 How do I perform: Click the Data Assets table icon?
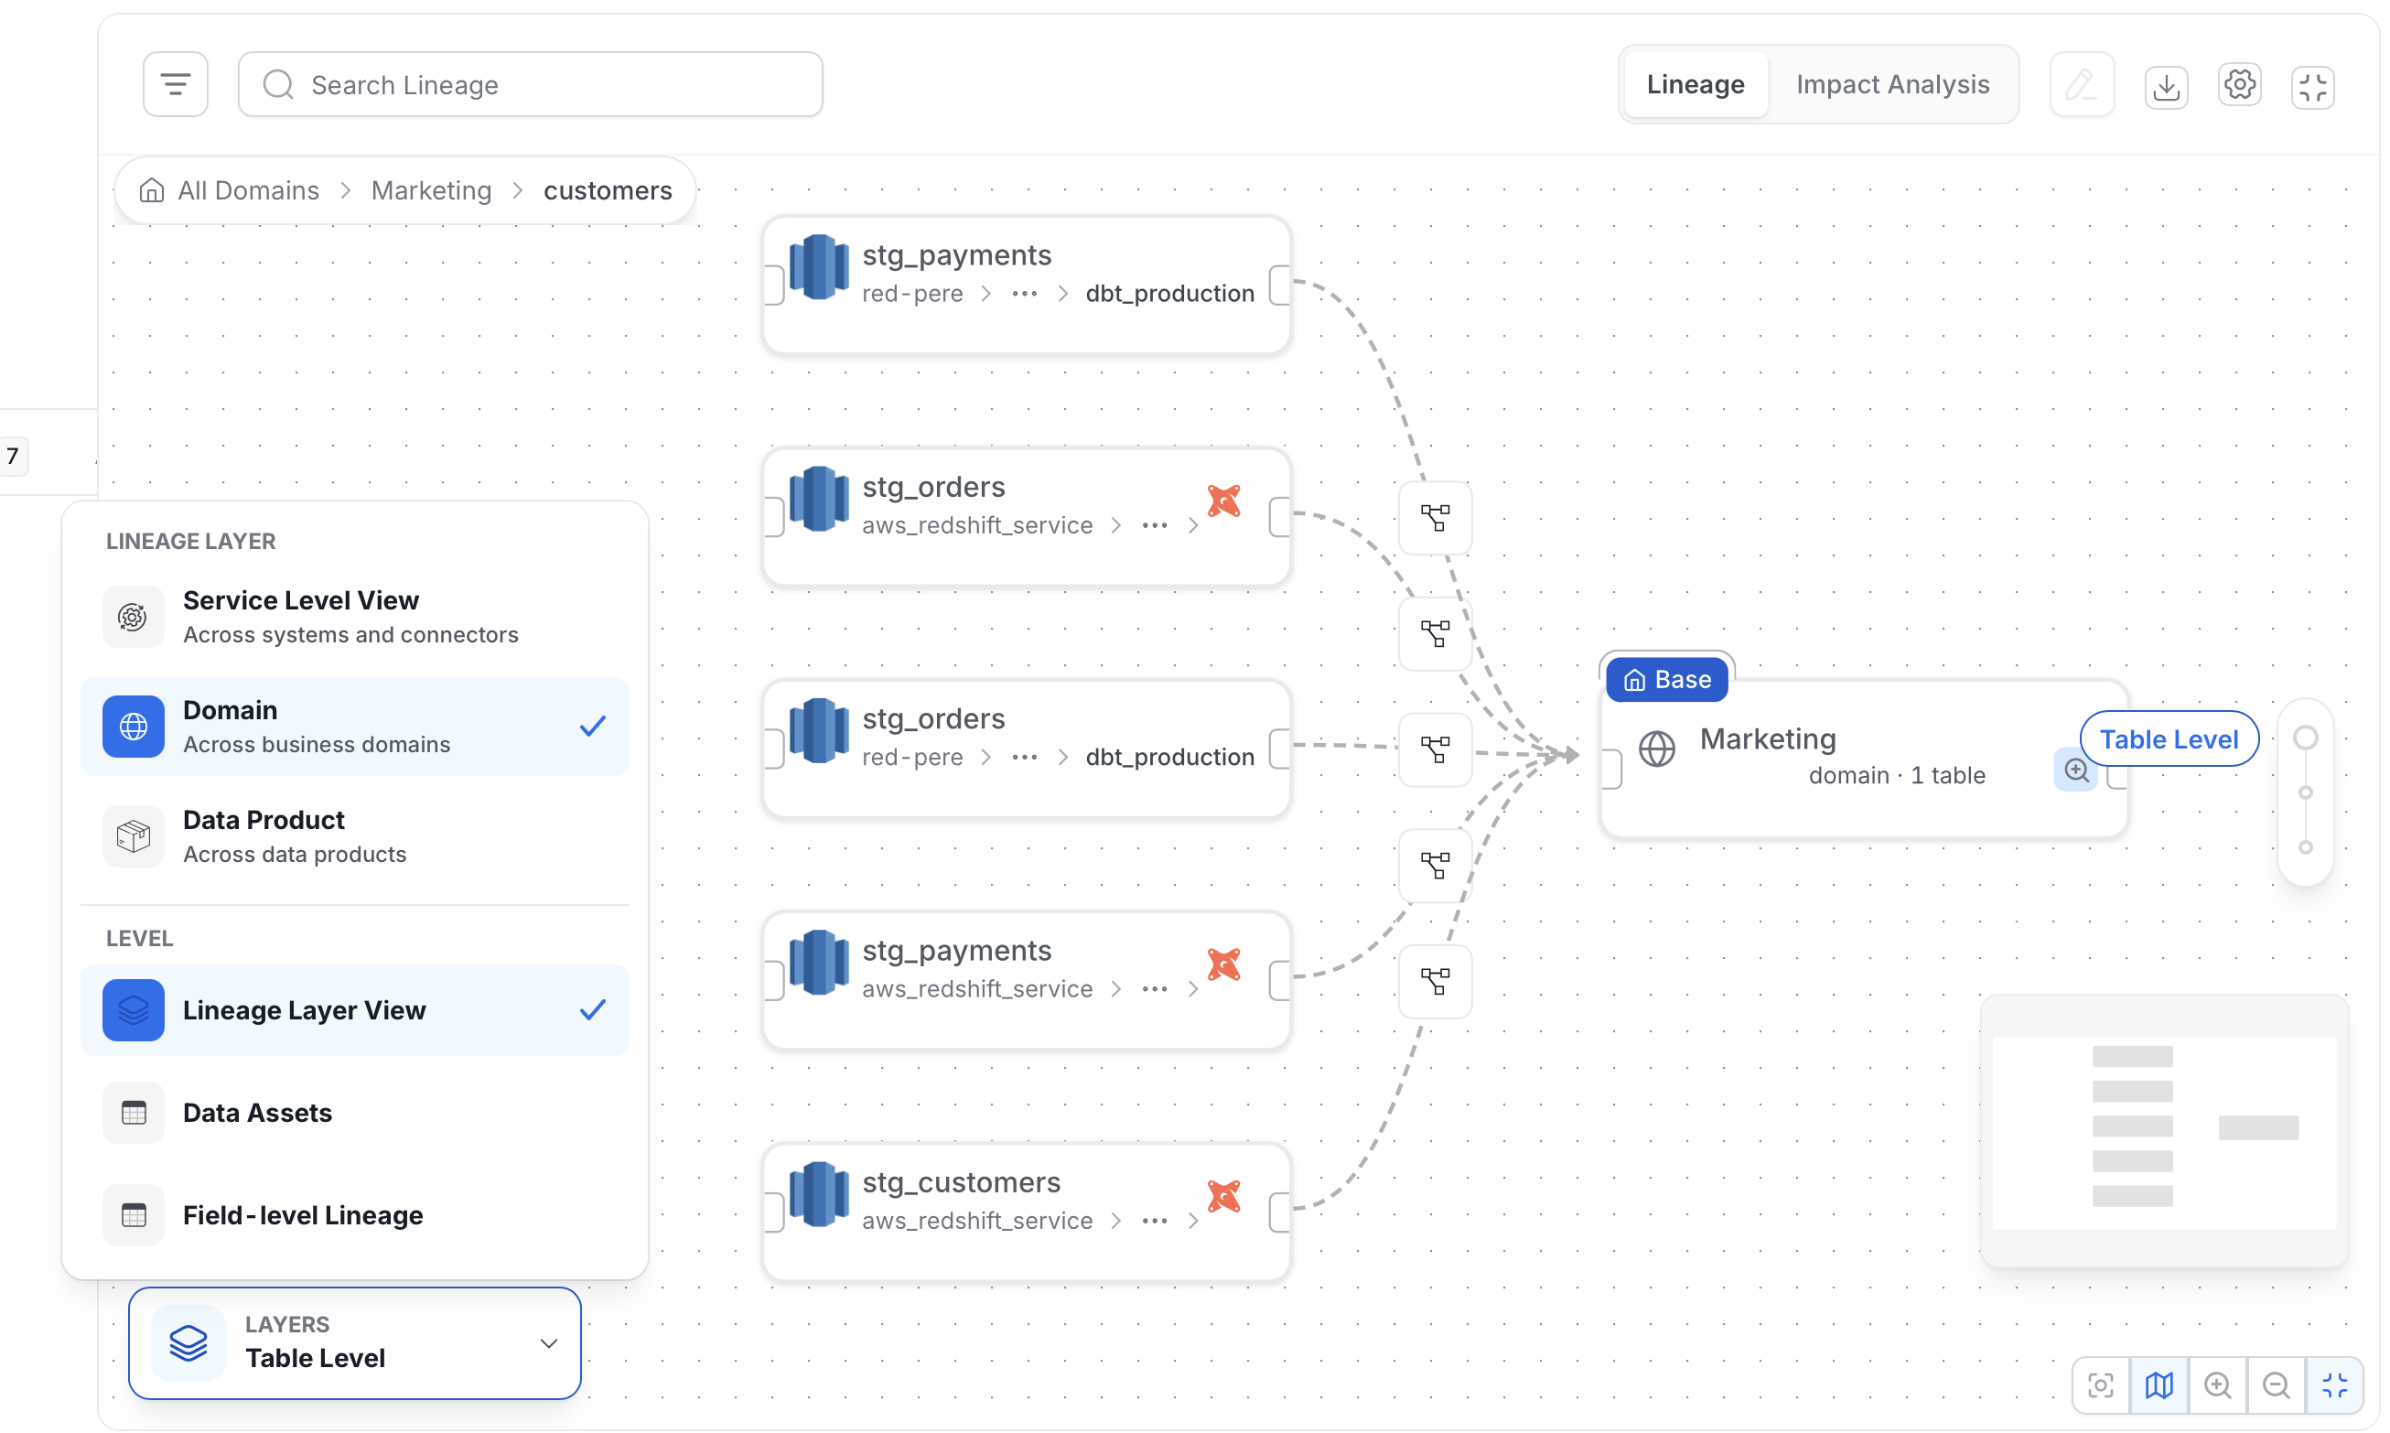(134, 1113)
